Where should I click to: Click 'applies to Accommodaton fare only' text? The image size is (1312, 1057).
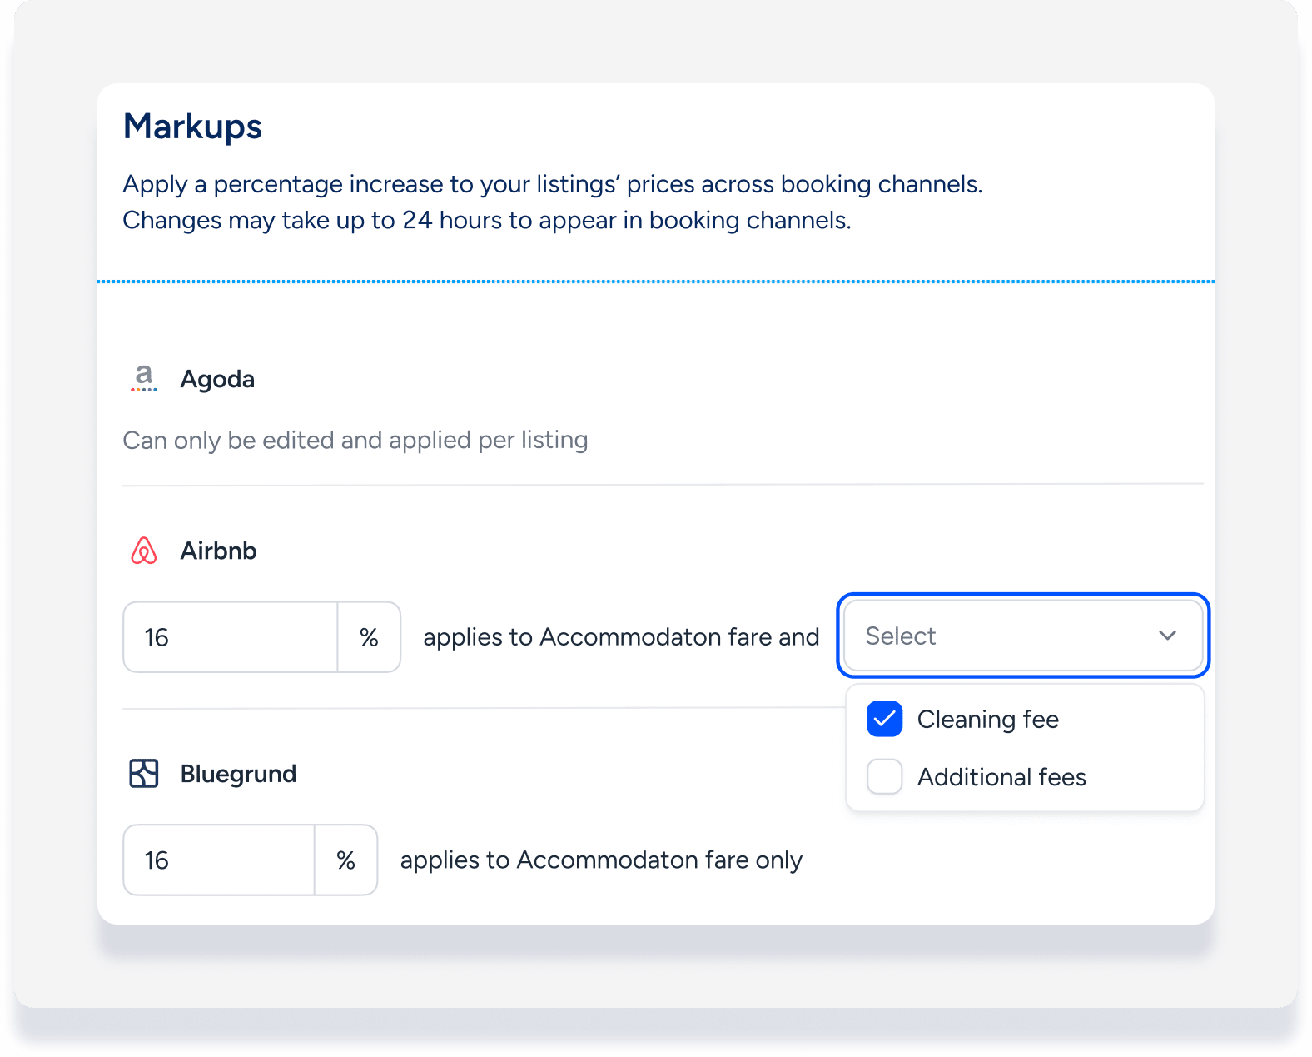tap(601, 860)
